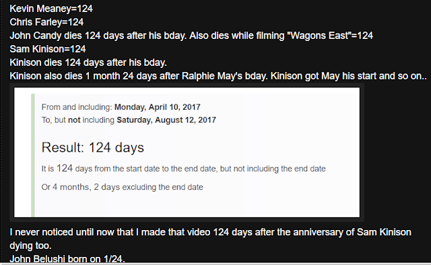This screenshot has width=431, height=265.
Task: Click the "To, but not including" label
Action: pyautogui.click(x=78, y=120)
